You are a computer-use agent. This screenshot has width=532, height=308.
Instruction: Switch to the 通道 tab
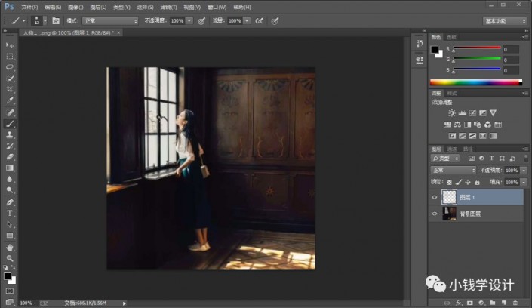[x=453, y=149]
